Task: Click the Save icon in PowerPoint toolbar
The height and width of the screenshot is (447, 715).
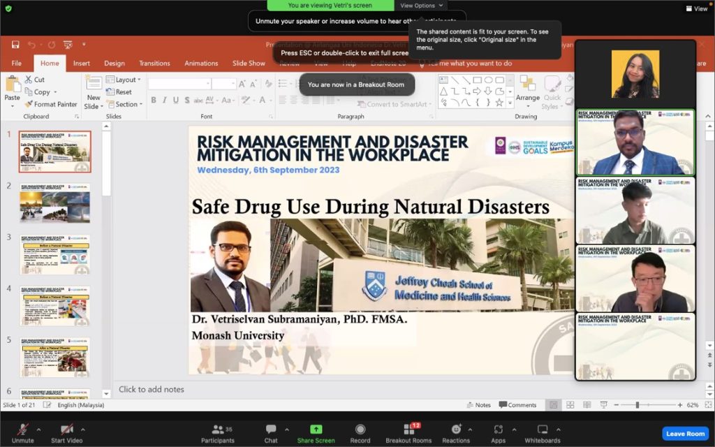Action: click(15, 44)
